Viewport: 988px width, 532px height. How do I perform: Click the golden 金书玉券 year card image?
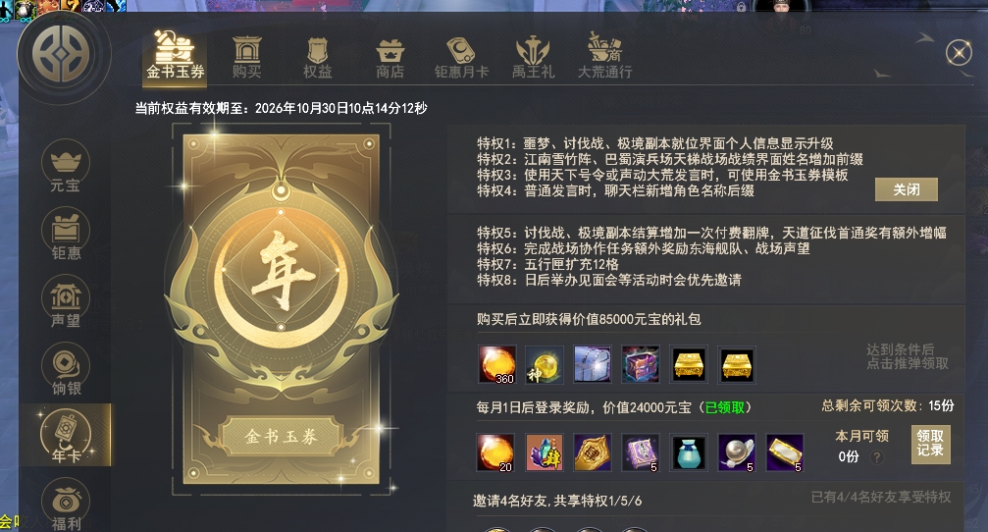(x=281, y=309)
